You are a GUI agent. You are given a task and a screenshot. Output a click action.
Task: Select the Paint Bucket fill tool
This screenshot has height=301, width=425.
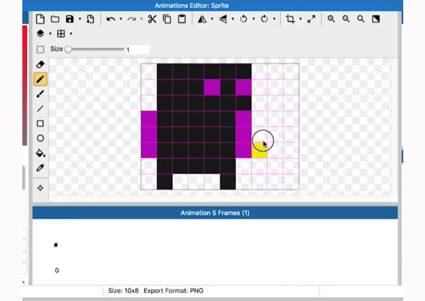41,153
